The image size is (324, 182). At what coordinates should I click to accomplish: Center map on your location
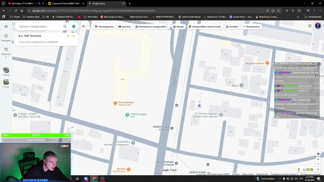tap(318, 154)
